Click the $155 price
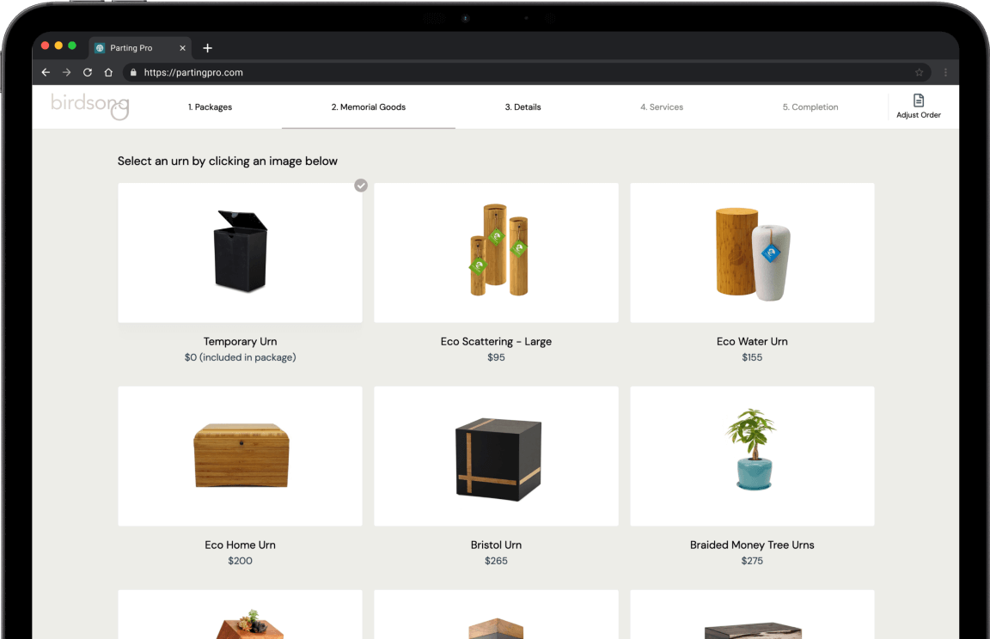This screenshot has width=990, height=639. click(x=752, y=357)
